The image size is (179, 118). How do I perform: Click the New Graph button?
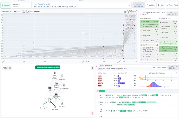6,5
